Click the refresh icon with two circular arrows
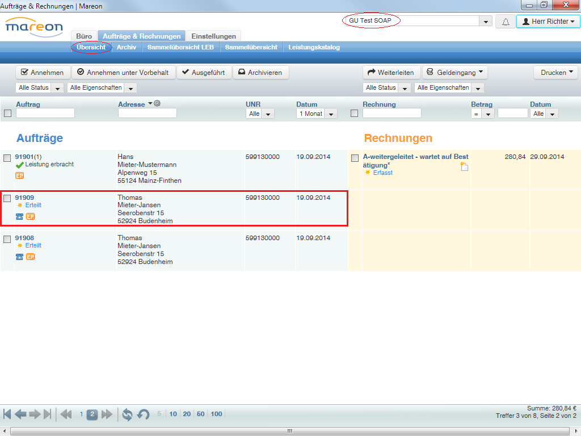This screenshot has height=436, width=581. (127, 414)
